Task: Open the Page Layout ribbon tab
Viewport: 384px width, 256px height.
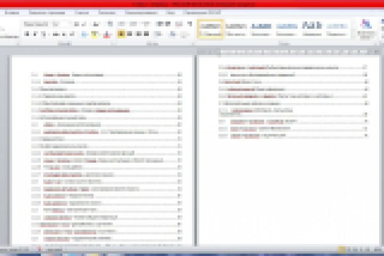Action: pyautogui.click(x=47, y=12)
